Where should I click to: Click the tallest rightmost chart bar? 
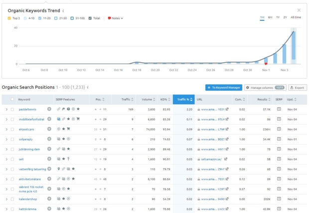click(x=294, y=47)
